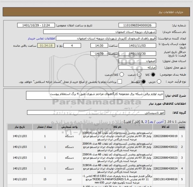Image resolution: width=193 pixels, height=187 pixels.
Task: Click the تاریخ نیاز column header
Action: (20, 127)
